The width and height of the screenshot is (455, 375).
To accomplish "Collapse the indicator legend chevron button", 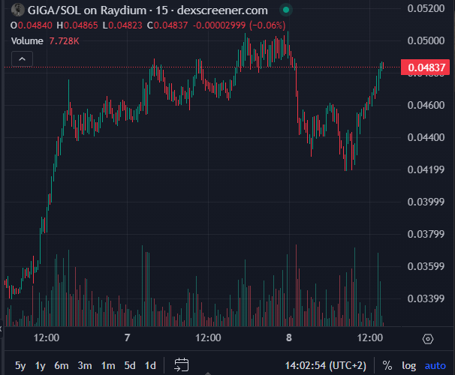I will [22, 59].
